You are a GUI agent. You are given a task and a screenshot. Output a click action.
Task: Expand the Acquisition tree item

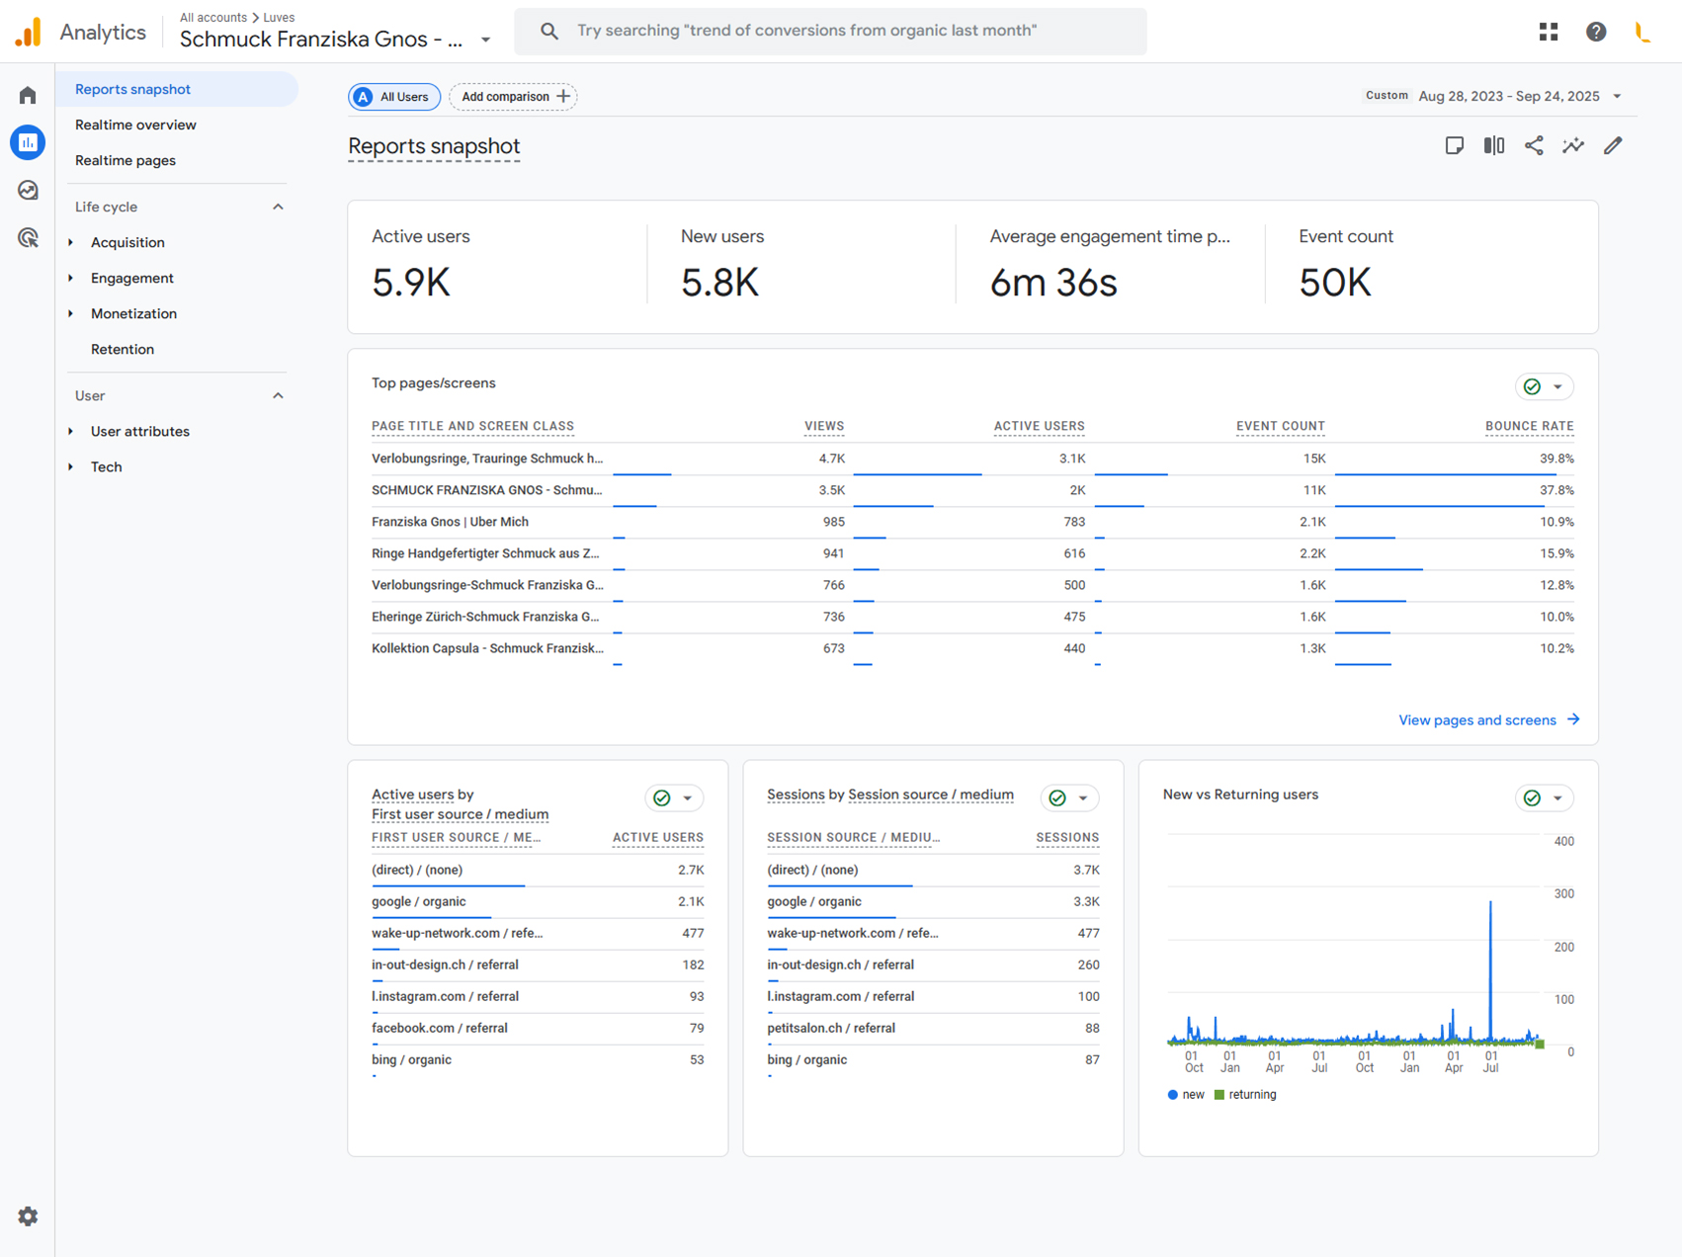pyautogui.click(x=127, y=242)
